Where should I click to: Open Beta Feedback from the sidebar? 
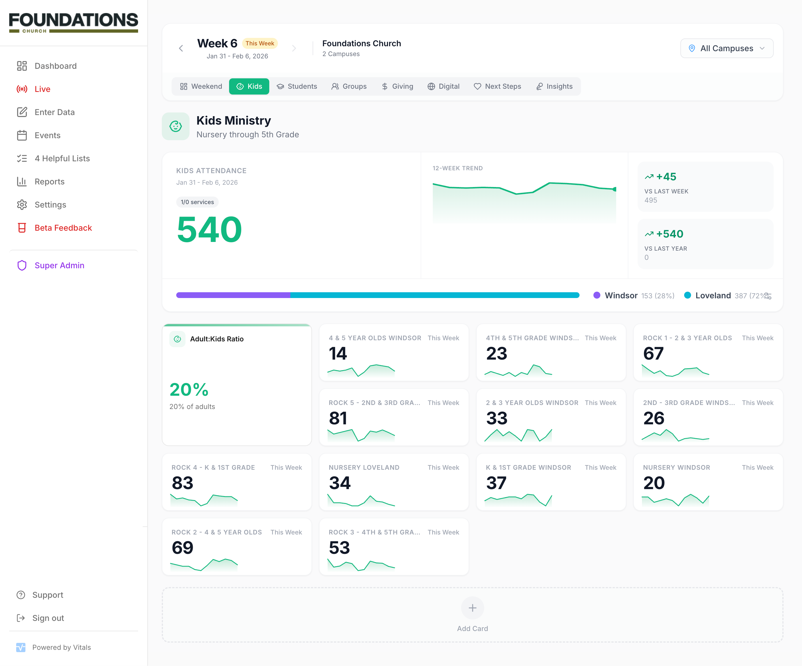(x=63, y=228)
